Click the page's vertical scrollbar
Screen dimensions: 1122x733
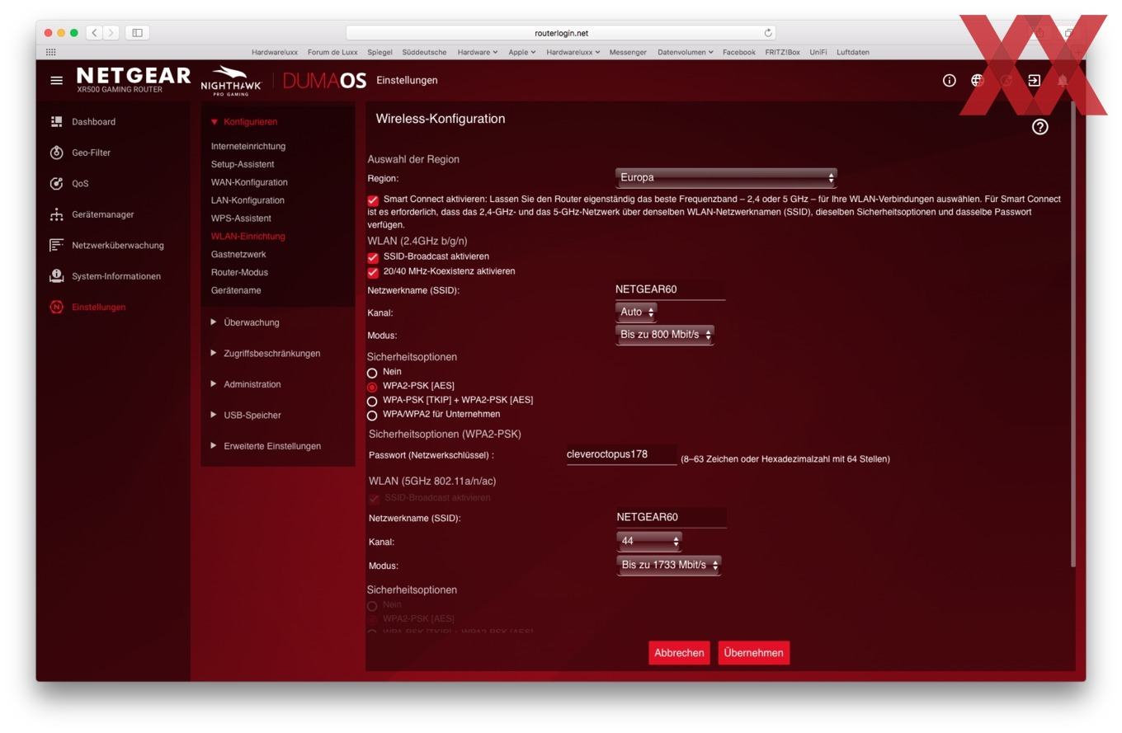coord(1072,334)
